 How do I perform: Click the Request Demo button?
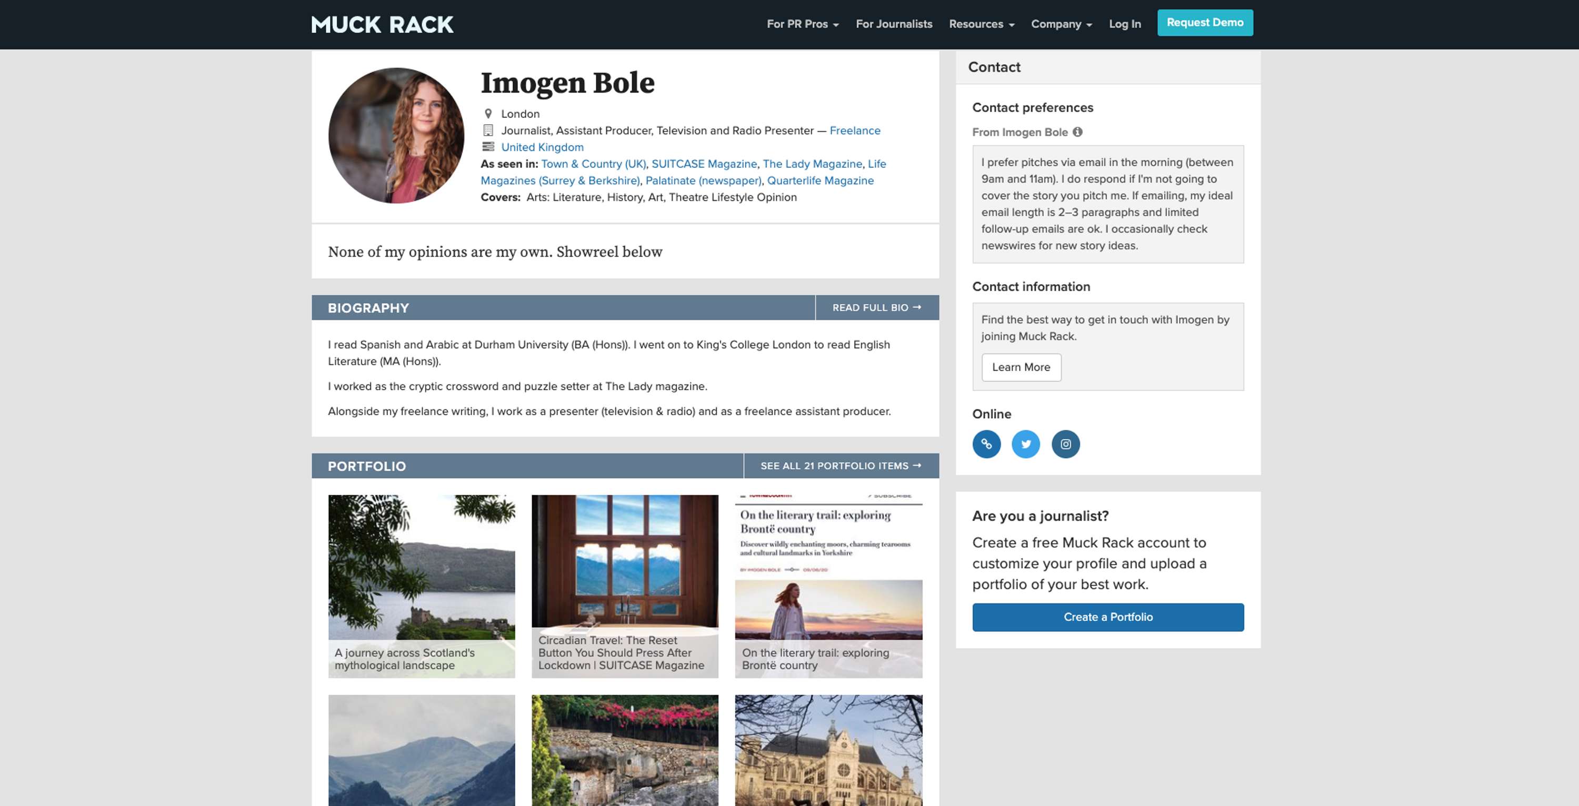[1204, 23]
